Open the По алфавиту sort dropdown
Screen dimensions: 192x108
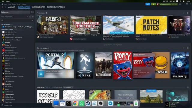[68, 87]
